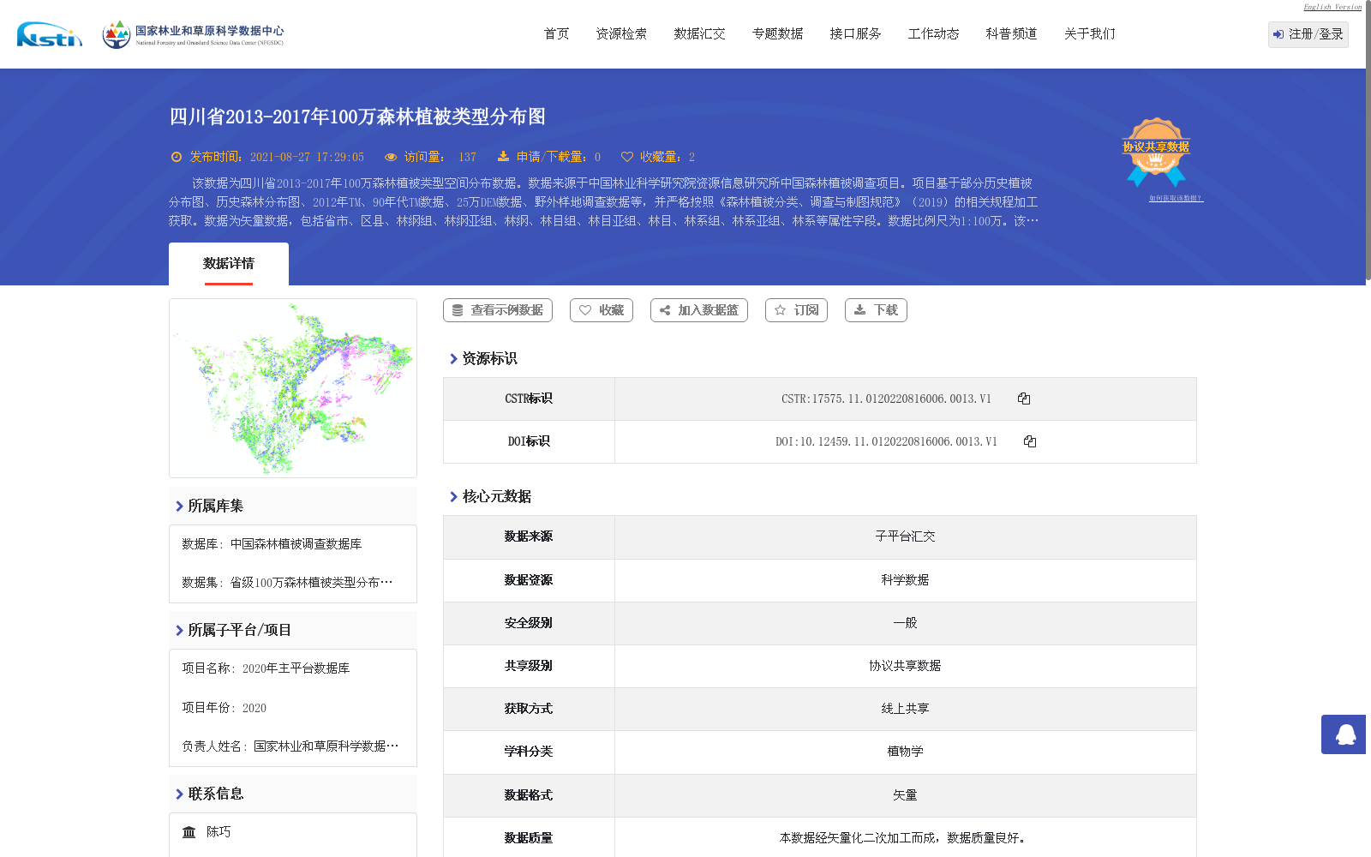Click the 下载 button
The width and height of the screenshot is (1371, 857).
pos(876,310)
